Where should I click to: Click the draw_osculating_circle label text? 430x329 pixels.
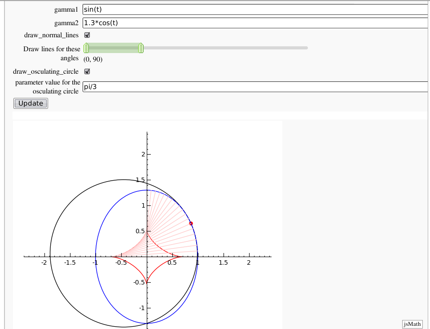(46, 71)
